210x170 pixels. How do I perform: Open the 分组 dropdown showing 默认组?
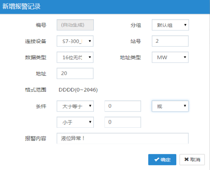[x=170, y=25]
